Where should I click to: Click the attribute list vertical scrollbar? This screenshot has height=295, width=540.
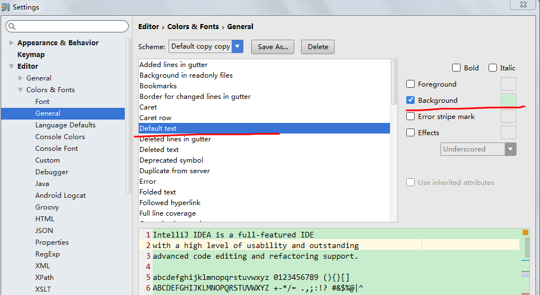point(394,82)
